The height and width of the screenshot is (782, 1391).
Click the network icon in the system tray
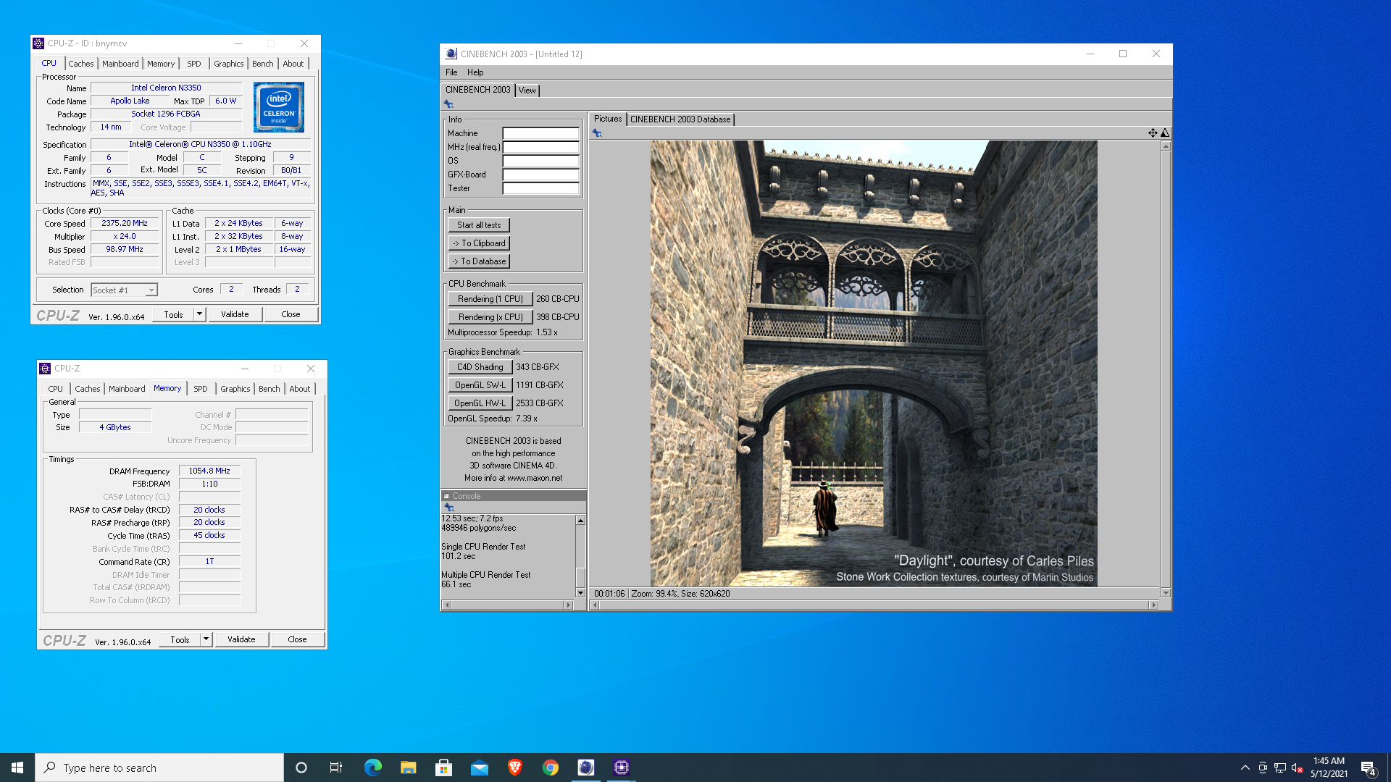click(1280, 768)
